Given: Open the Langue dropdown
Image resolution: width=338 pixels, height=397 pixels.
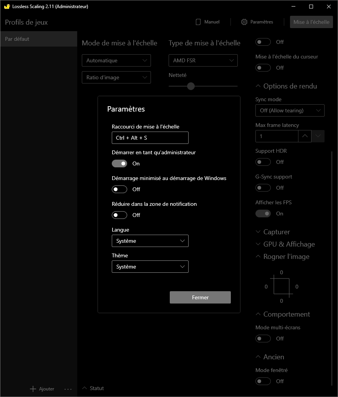Looking at the screenshot, I should (x=150, y=241).
